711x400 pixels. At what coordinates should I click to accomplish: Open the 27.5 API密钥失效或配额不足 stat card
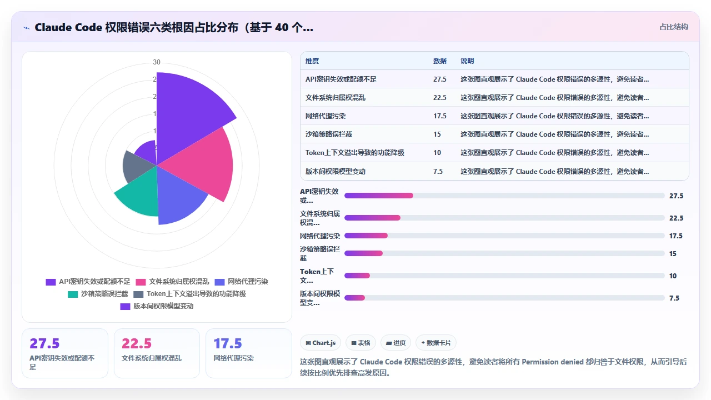point(65,353)
